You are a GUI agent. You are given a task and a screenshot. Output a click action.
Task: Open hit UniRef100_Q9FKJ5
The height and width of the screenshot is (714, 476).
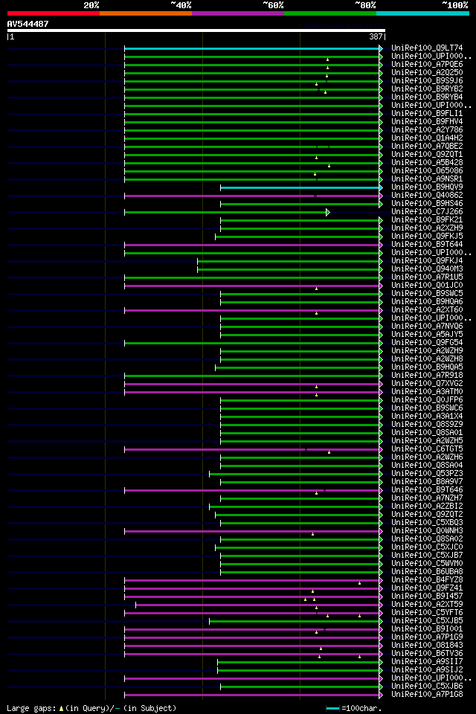point(427,237)
